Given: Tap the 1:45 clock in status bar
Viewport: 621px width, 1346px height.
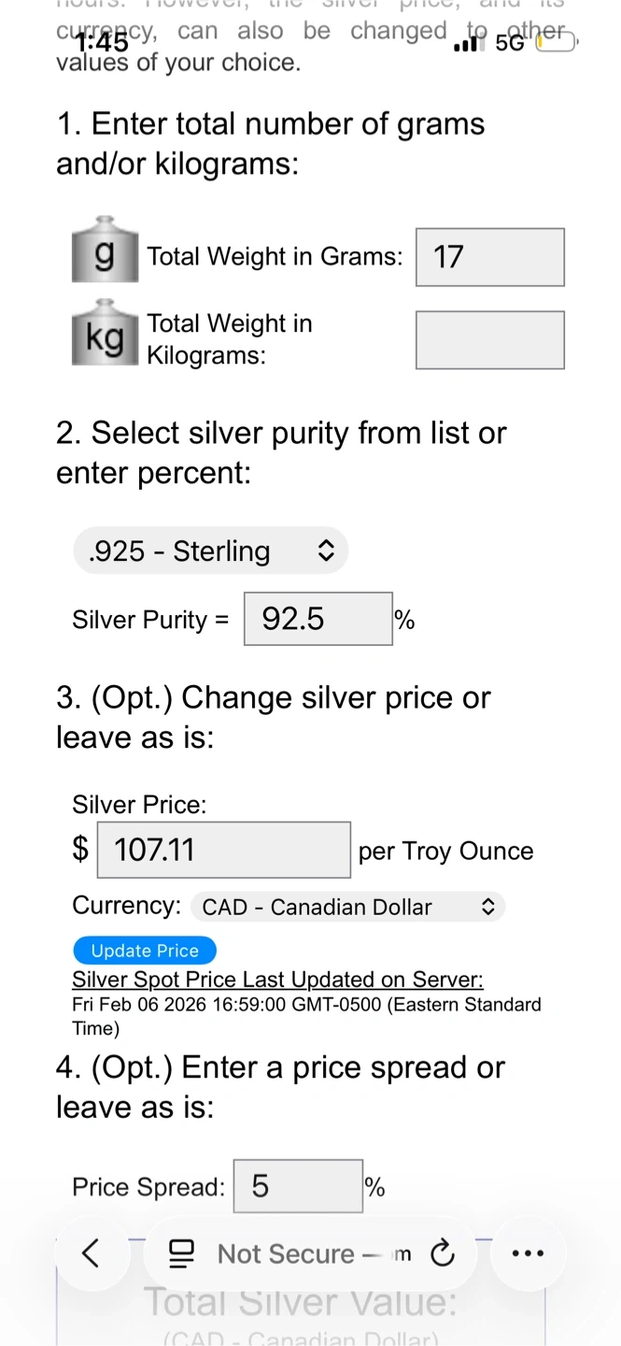Looking at the screenshot, I should [103, 42].
